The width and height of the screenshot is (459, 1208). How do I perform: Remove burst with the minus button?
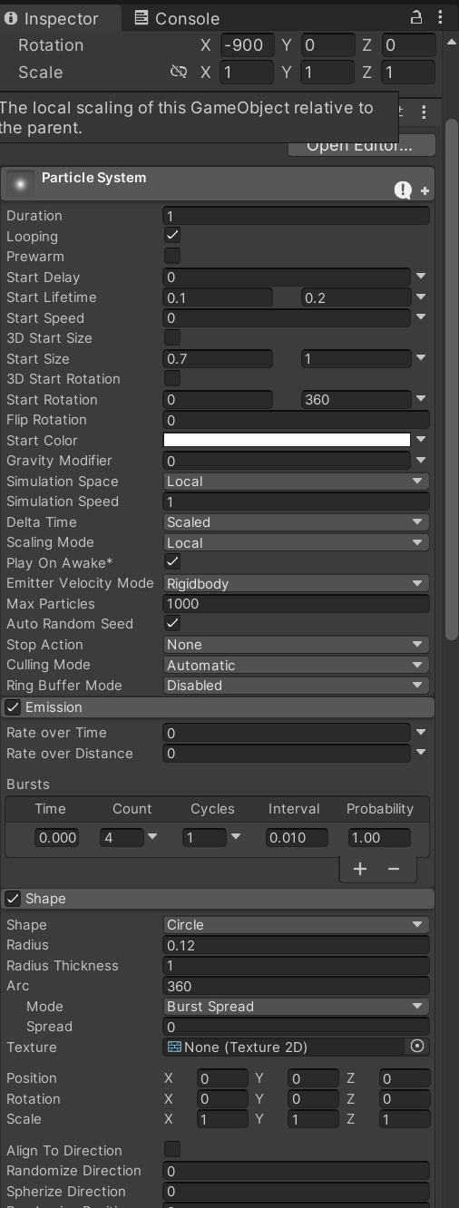coord(394,869)
